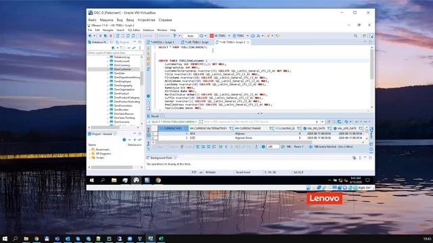Open File Explorer on guest taskbar
Screen dimensions: 433x243
114,180
